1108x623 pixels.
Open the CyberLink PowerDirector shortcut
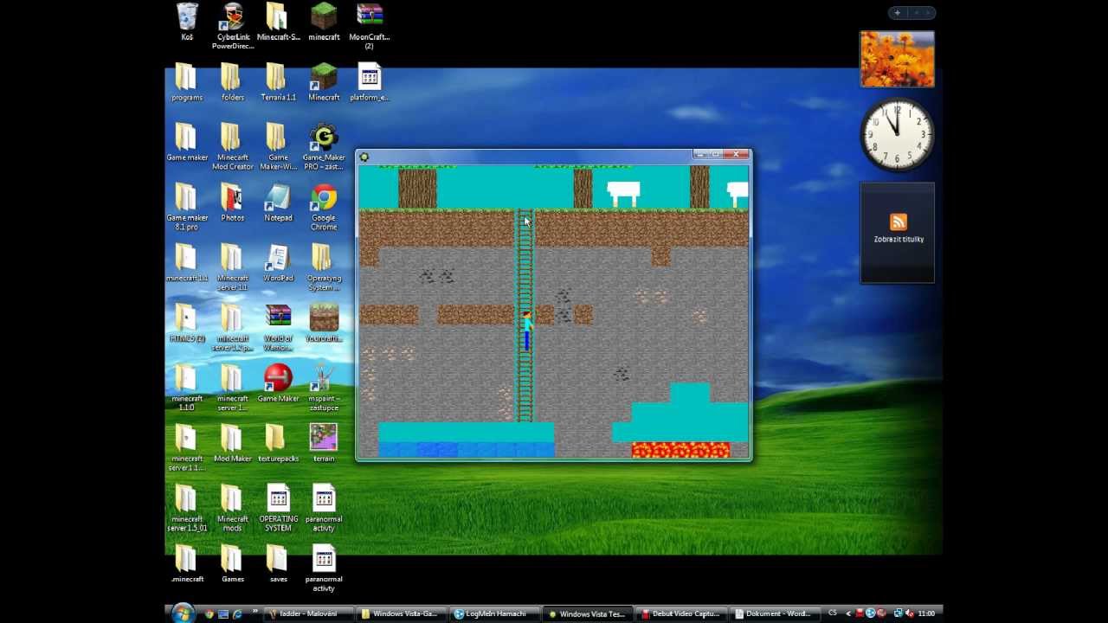[x=233, y=26]
